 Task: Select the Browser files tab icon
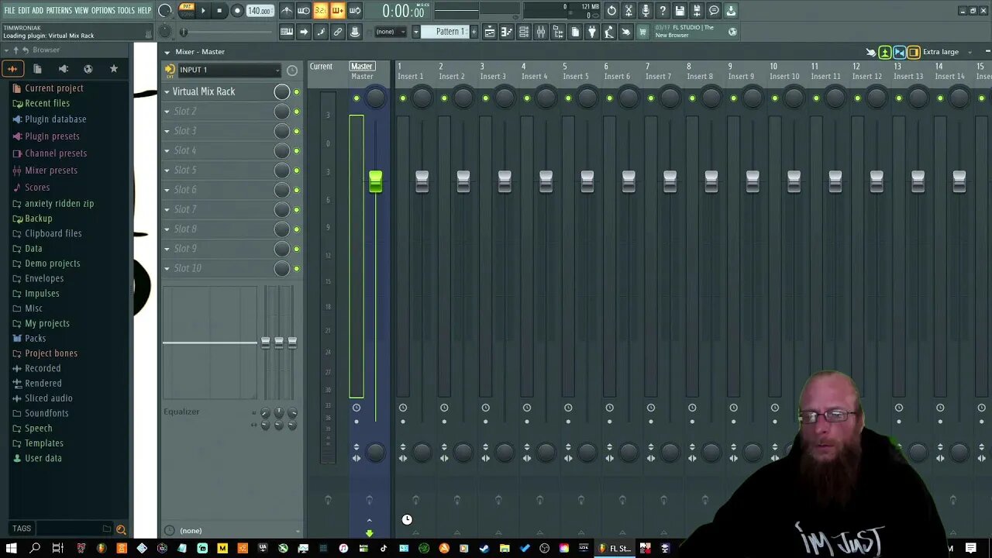37,69
